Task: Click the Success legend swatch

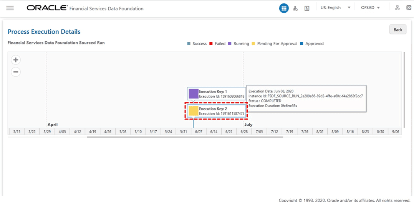Action: 189,44
